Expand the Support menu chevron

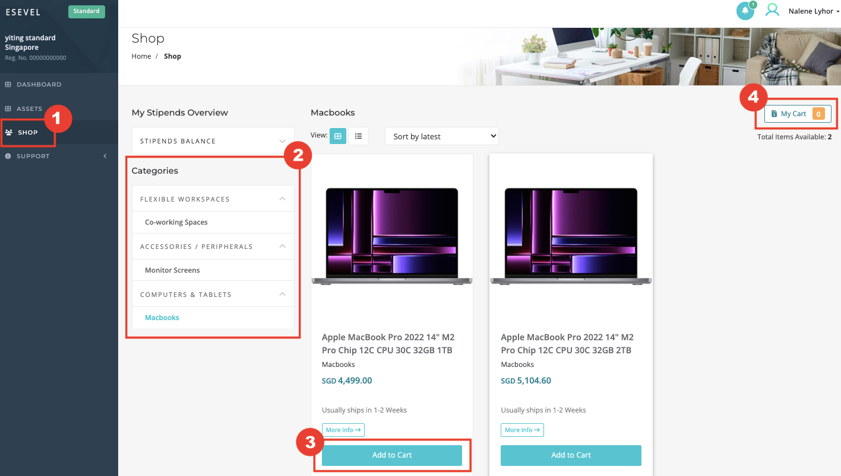click(105, 156)
